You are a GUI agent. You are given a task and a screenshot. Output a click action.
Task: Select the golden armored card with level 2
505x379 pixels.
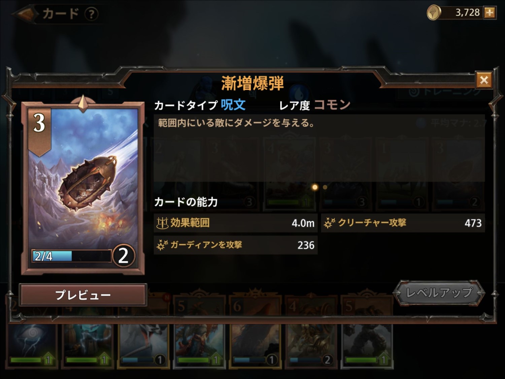pyautogui.click(x=311, y=346)
